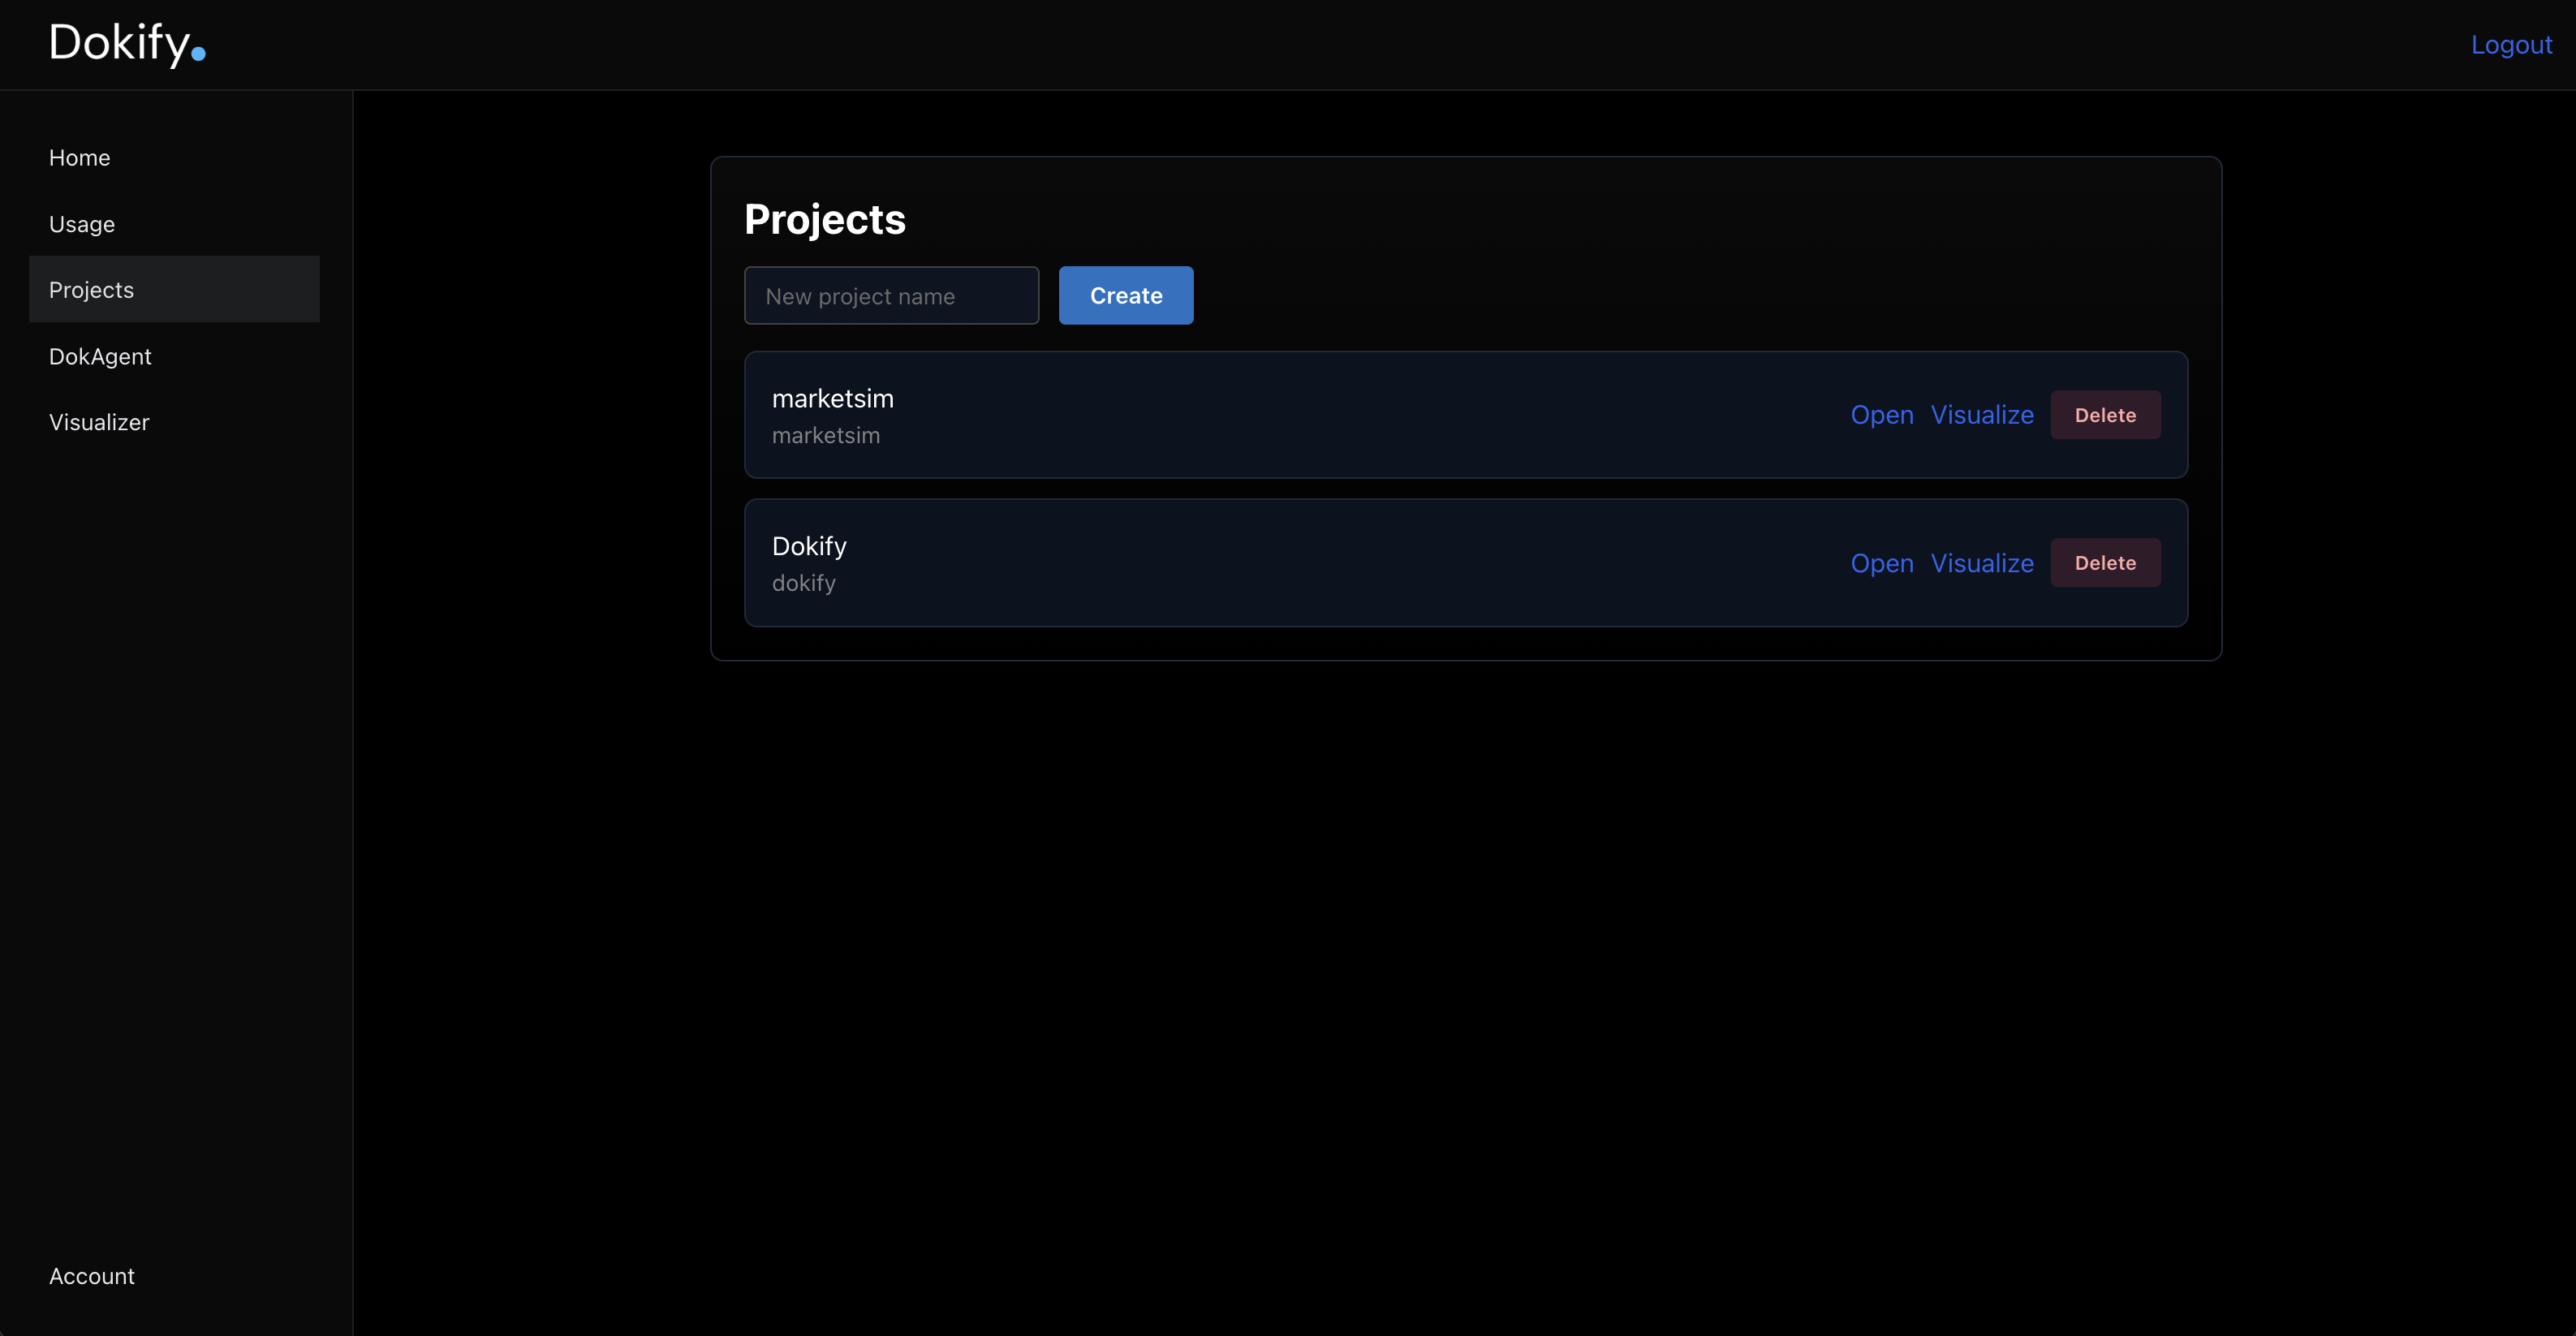Click the Dokify logo in the header
Viewport: 2576px width, 1336px height.
pos(127,44)
